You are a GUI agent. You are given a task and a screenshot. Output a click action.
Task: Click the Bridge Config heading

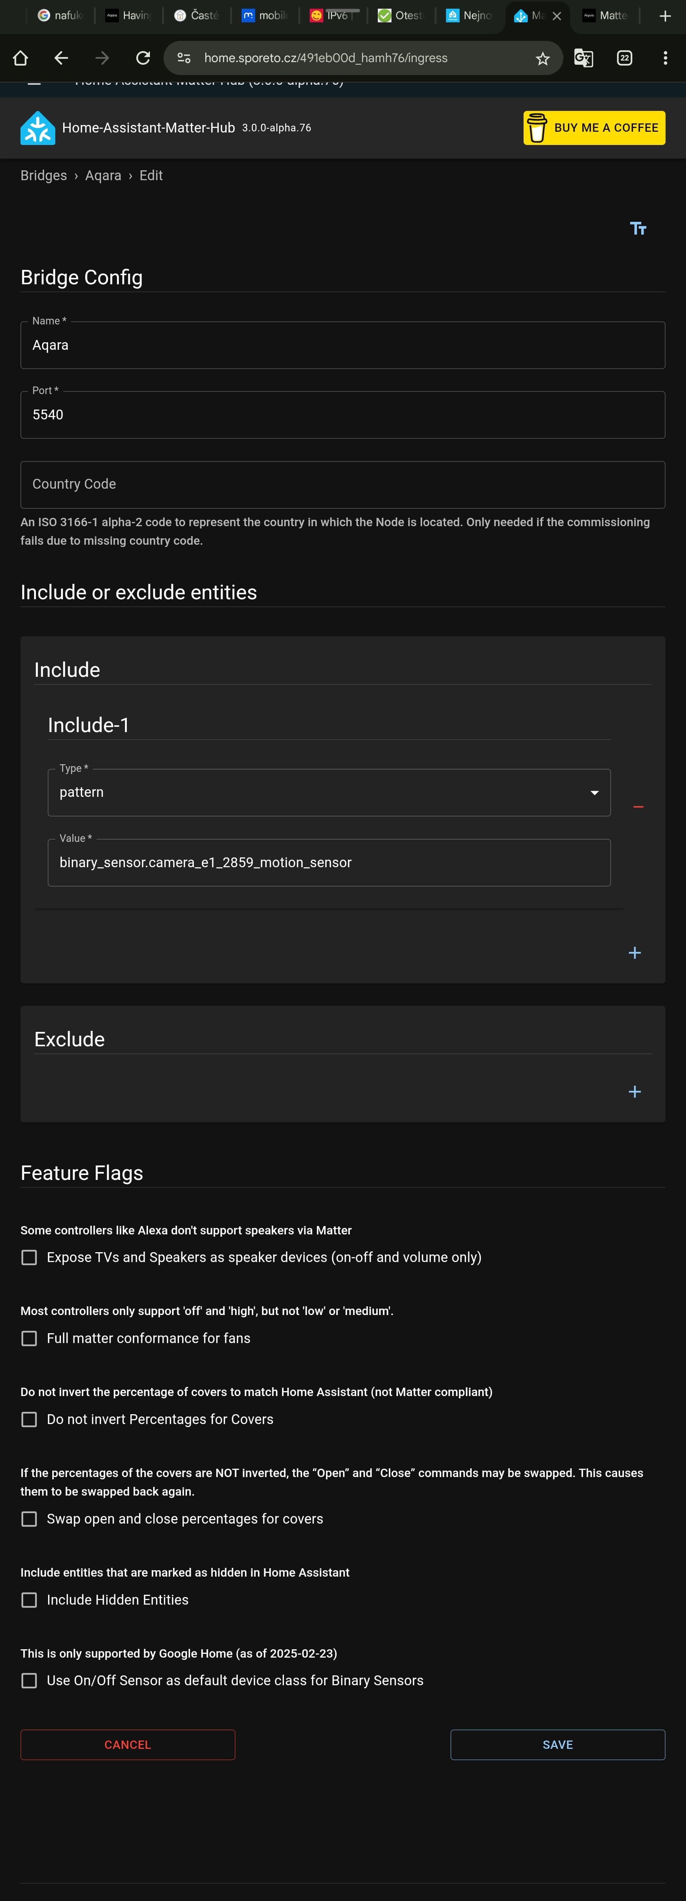[81, 277]
